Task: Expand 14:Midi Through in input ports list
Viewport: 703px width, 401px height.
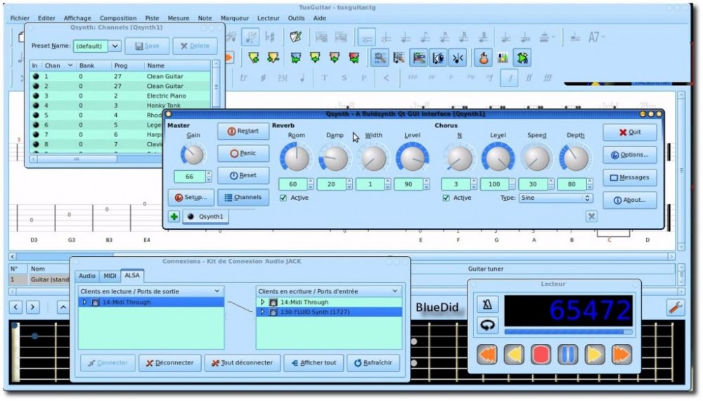Action: 263,303
